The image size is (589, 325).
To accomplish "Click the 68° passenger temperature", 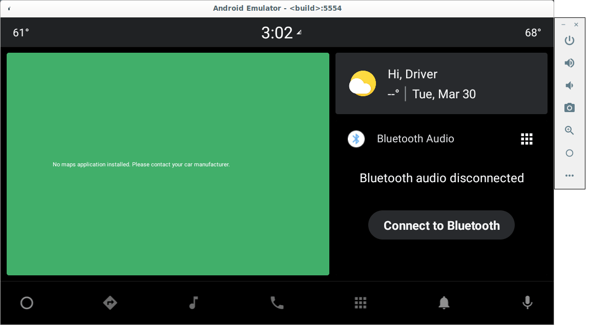I will tap(533, 33).
